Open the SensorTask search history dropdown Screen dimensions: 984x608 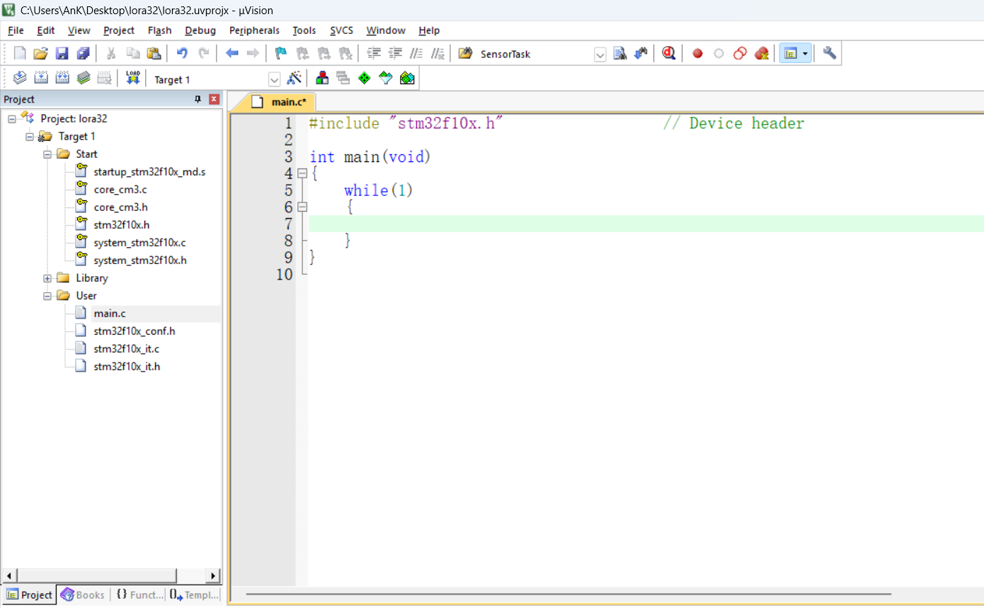click(600, 55)
